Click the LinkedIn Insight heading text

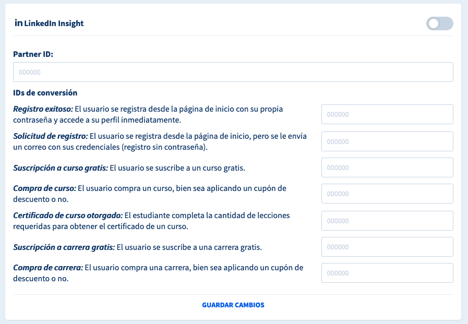[54, 23]
